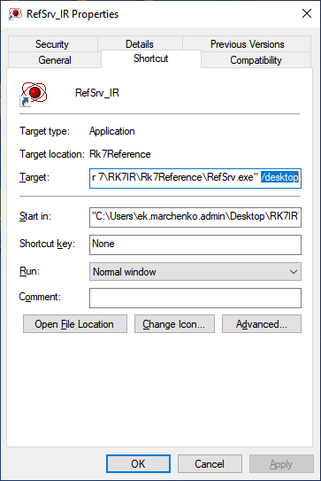Click the small title bar application icon
This screenshot has height=481, width=321.
[x=15, y=14]
